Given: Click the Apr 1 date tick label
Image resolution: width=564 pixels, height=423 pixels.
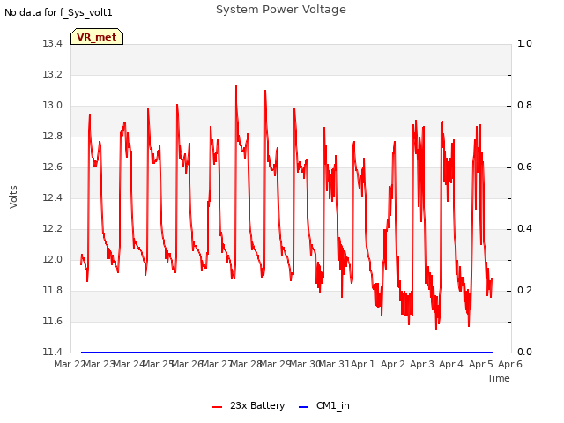Looking at the screenshot, I should (x=363, y=364).
